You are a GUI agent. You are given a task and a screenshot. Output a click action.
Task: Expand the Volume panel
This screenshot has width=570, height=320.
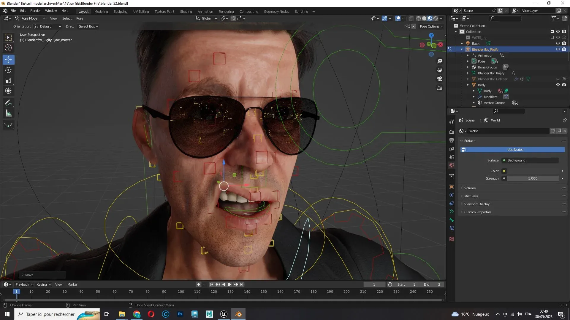click(x=470, y=188)
